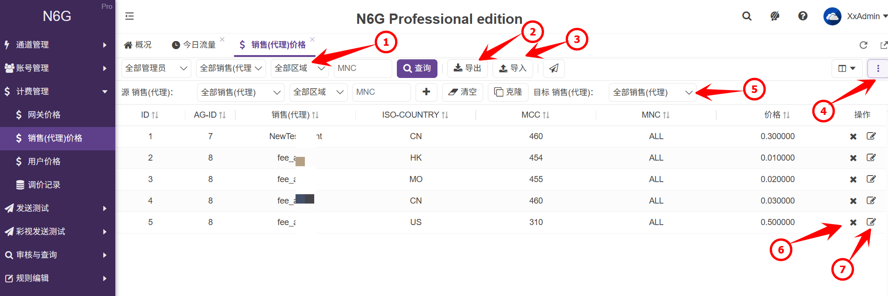Expand 账号管理 sidebar menu
This screenshot has width=888, height=296.
click(57, 68)
